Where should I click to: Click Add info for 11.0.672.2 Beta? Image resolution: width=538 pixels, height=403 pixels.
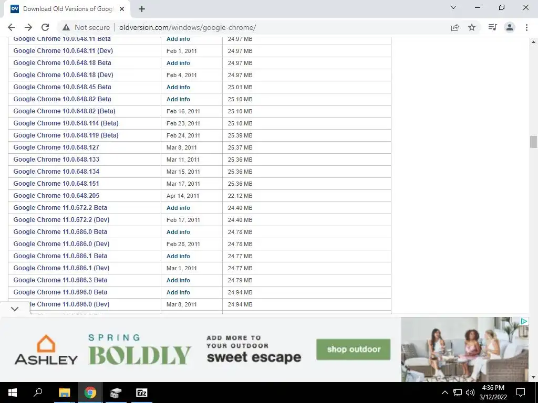[x=178, y=208]
